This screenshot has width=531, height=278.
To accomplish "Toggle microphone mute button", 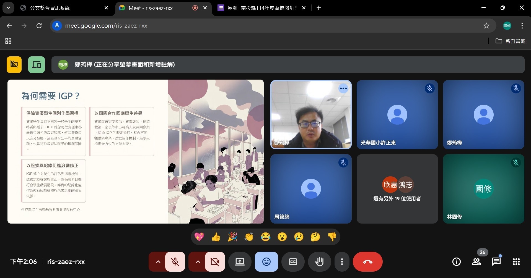I will (x=175, y=262).
